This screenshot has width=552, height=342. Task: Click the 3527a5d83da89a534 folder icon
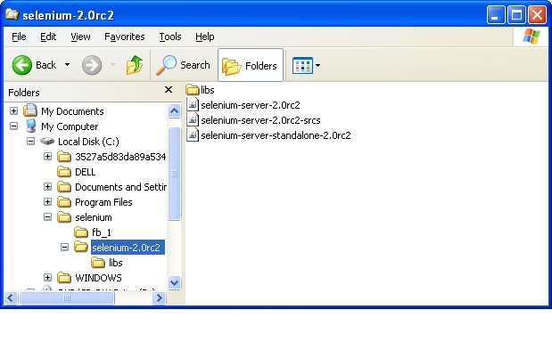tap(64, 157)
